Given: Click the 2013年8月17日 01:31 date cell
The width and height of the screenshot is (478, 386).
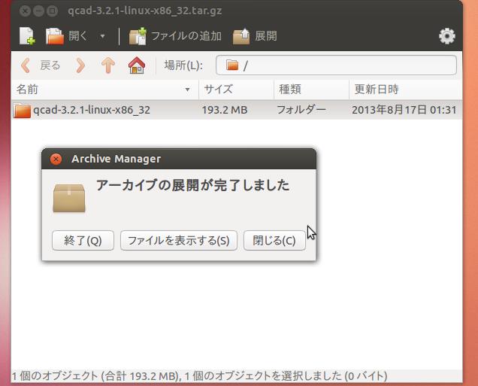Looking at the screenshot, I should coord(404,110).
